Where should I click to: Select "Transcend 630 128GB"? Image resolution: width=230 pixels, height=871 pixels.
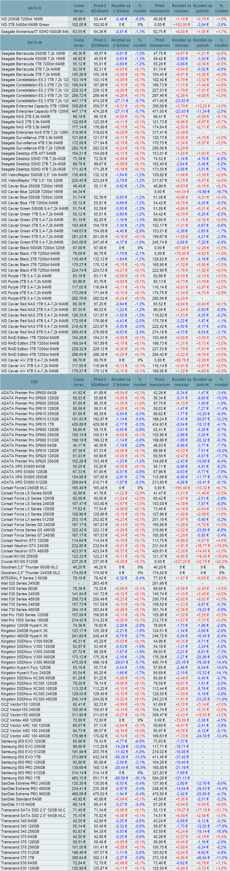click(x=20, y=868)
